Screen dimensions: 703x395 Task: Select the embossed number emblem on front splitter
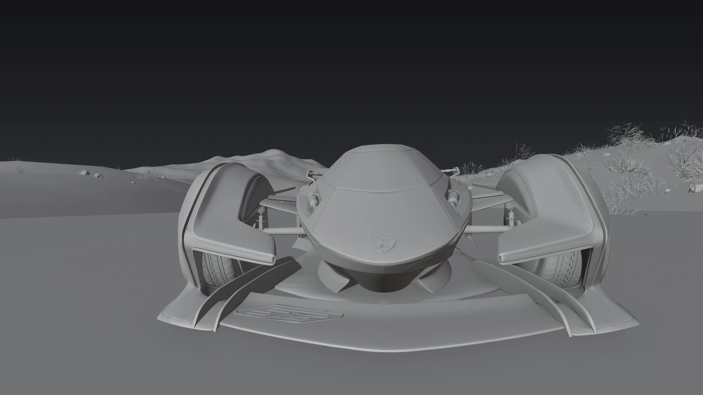[289, 313]
